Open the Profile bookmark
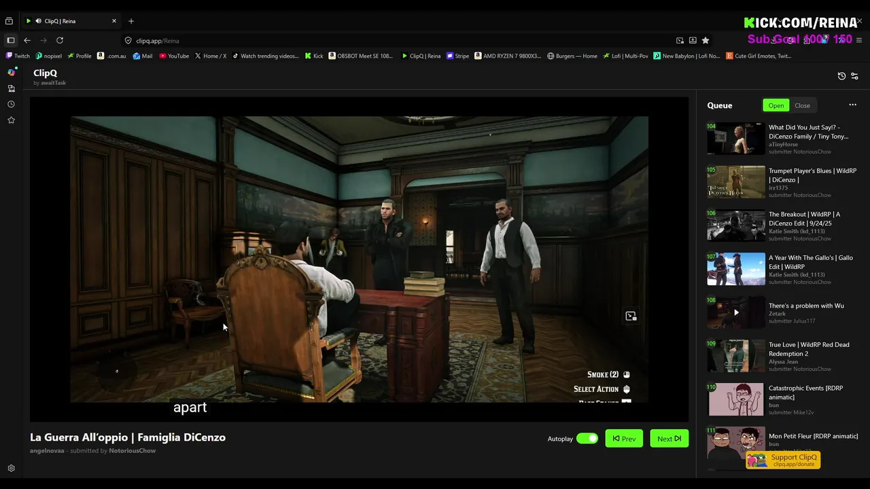This screenshot has height=489, width=870. pos(80,56)
